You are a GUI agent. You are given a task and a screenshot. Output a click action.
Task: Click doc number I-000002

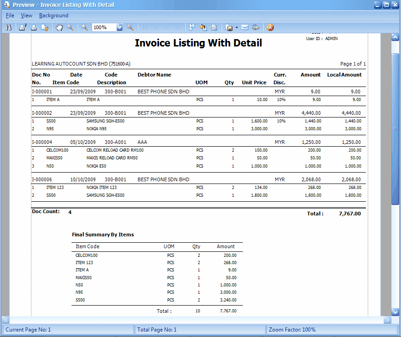click(x=42, y=113)
